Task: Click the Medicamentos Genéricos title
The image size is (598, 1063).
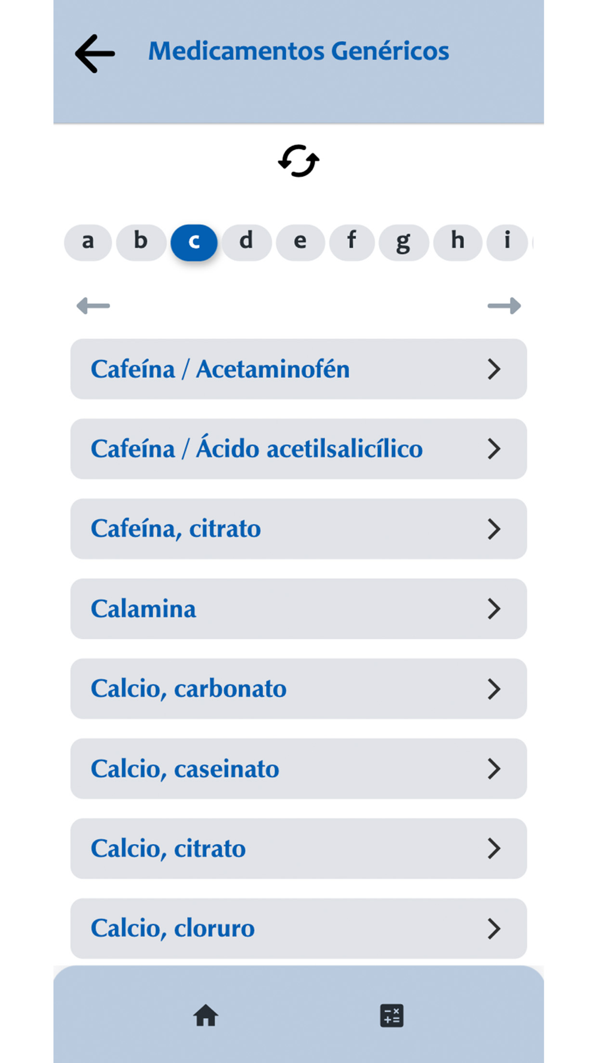Action: 298,51
